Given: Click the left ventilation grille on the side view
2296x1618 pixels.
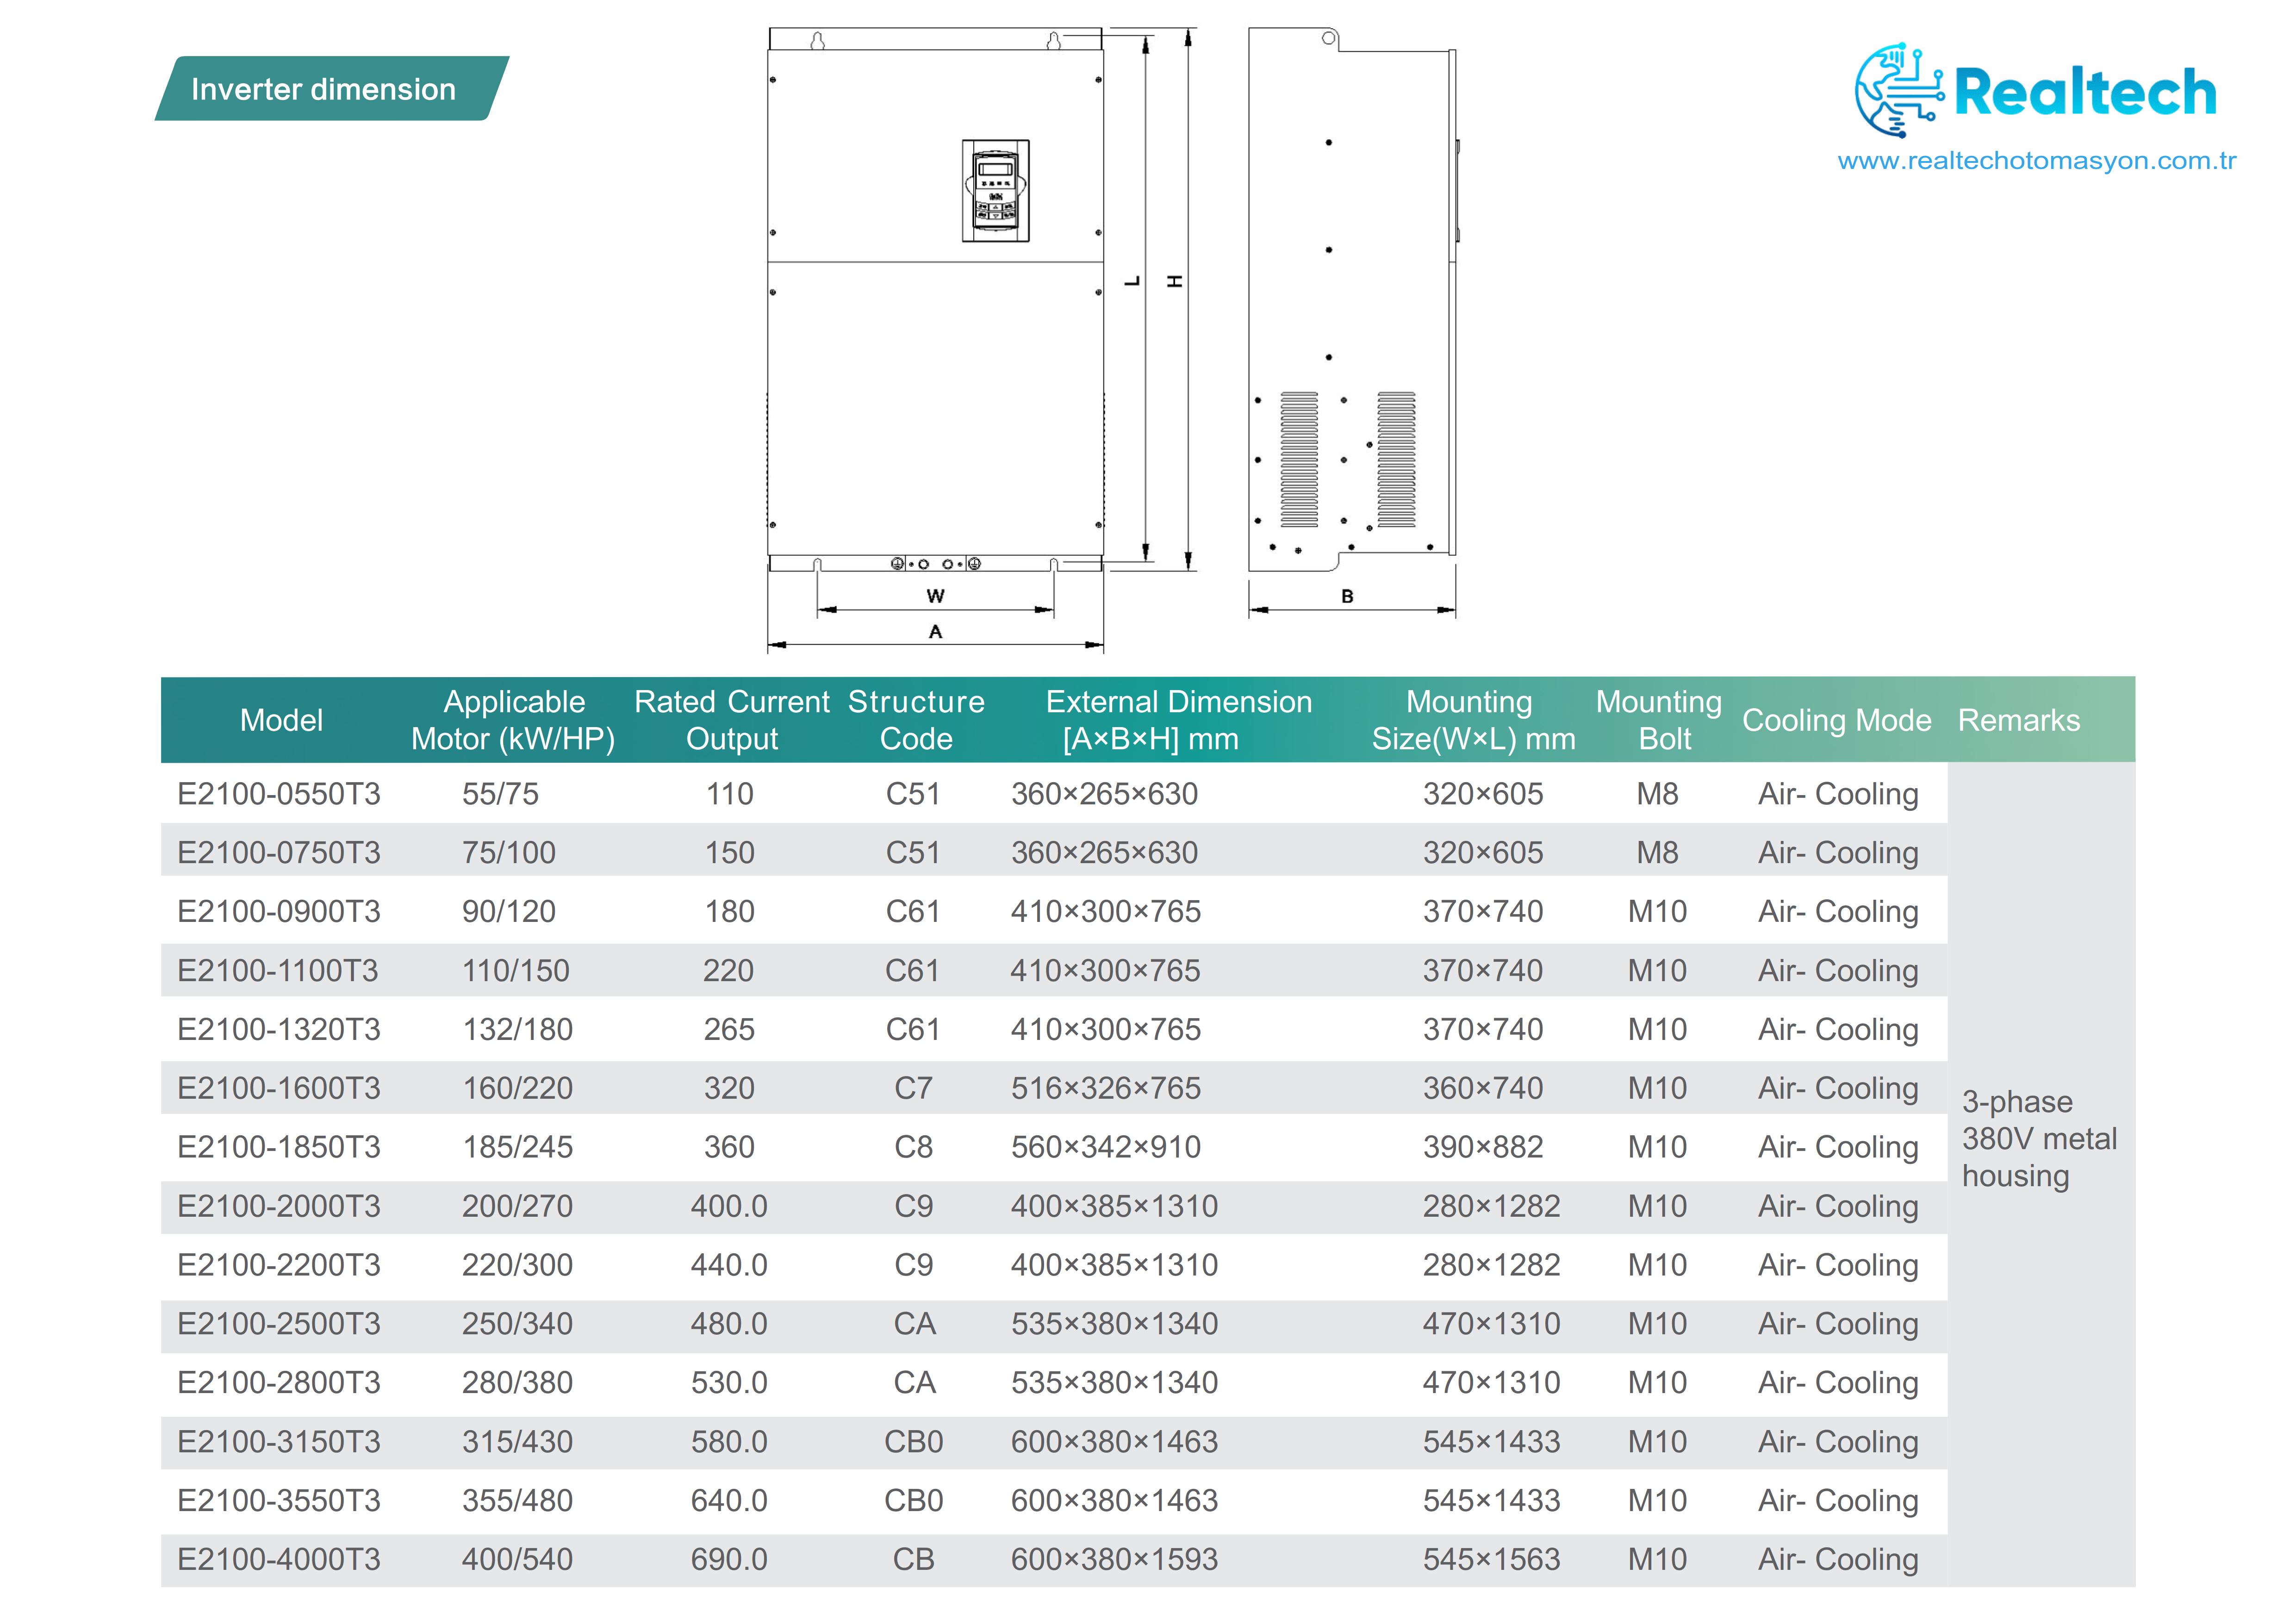Looking at the screenshot, I should pos(1298,459).
